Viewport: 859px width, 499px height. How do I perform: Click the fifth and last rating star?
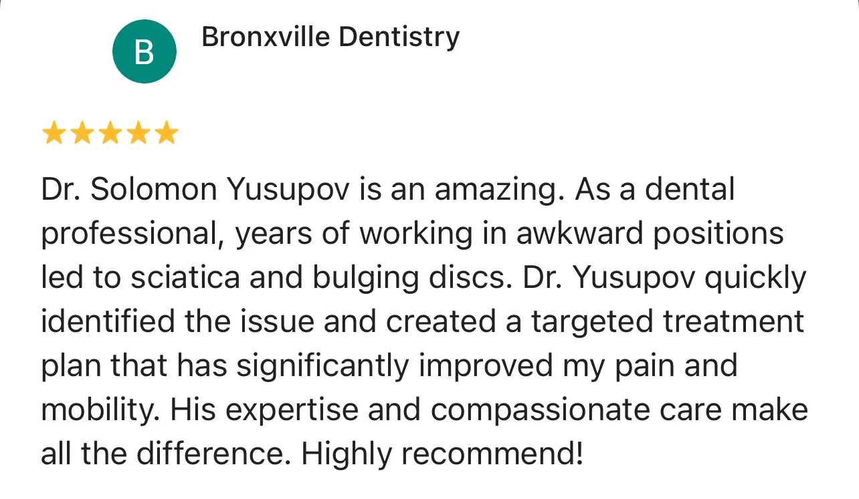[x=167, y=134]
